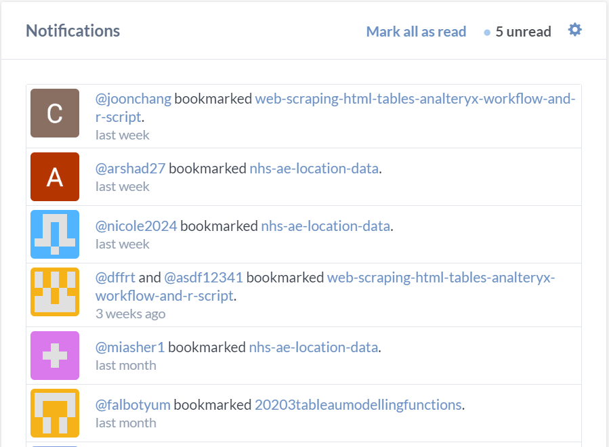
Task: Open @falbotyum's profile link
Action: 133,405
